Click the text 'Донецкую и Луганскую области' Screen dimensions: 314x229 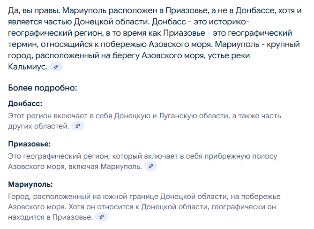tap(172, 116)
